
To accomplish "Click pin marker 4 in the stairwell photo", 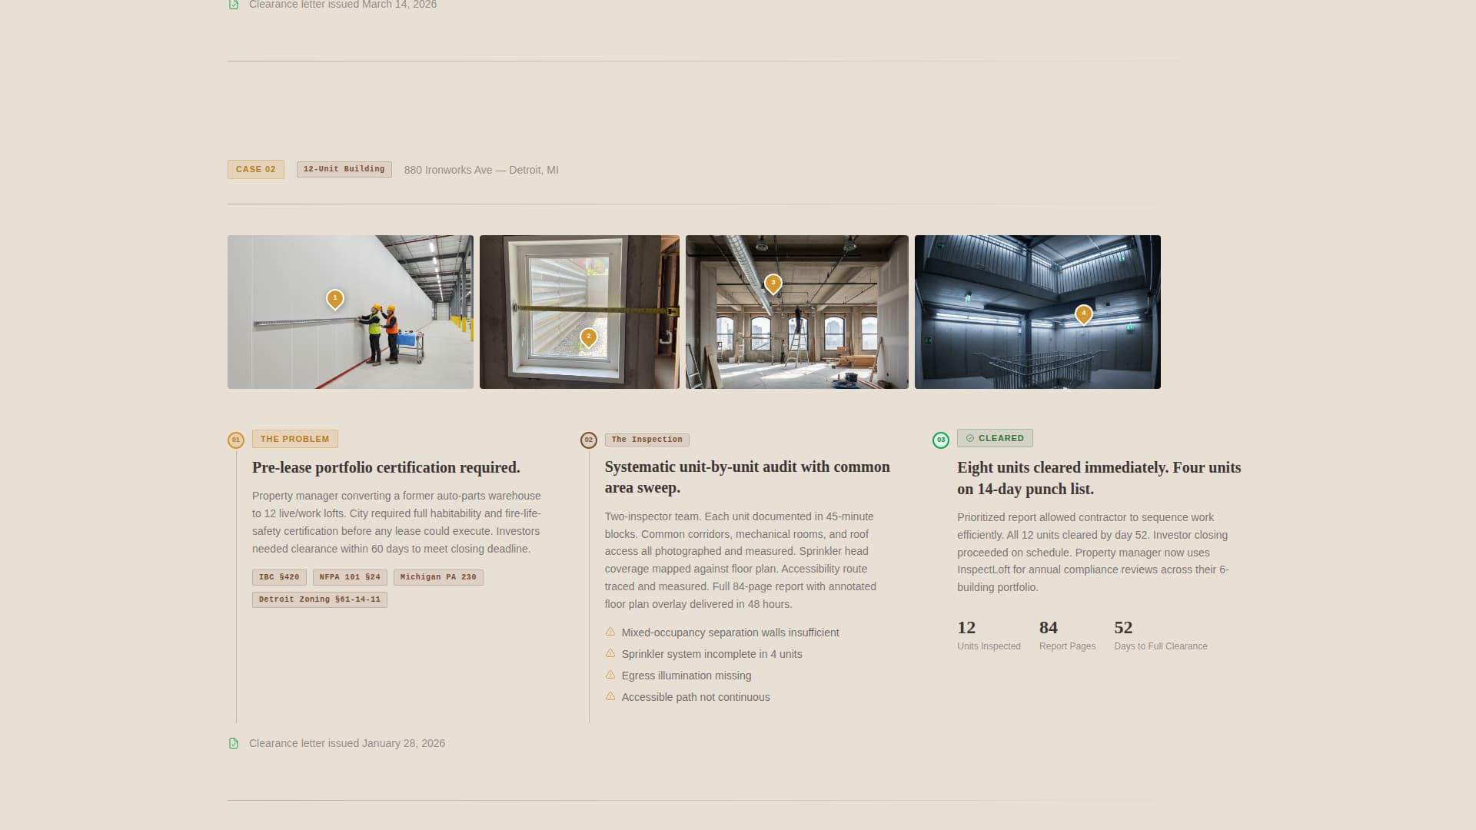I will [x=1084, y=314].
